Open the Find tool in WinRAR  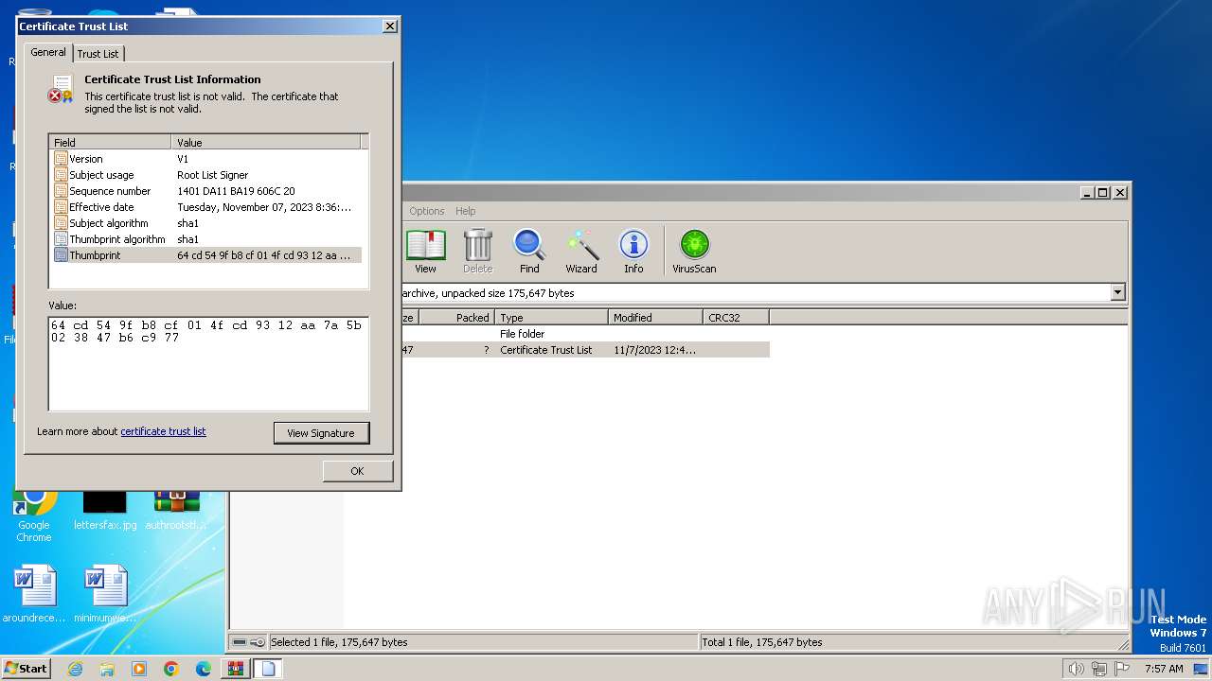(x=529, y=252)
